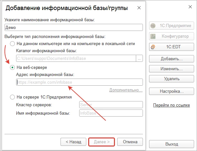Select the local computer or network location radio option

pos(12,44)
